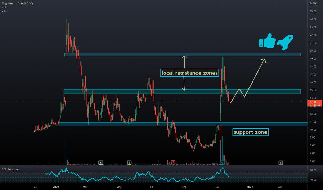This screenshot has width=323, height=190.
Task: Click the 40.00 RSI scale label
Action: tap(313, 180)
